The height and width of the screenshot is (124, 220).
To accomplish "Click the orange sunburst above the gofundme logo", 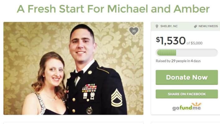I will [196, 104].
